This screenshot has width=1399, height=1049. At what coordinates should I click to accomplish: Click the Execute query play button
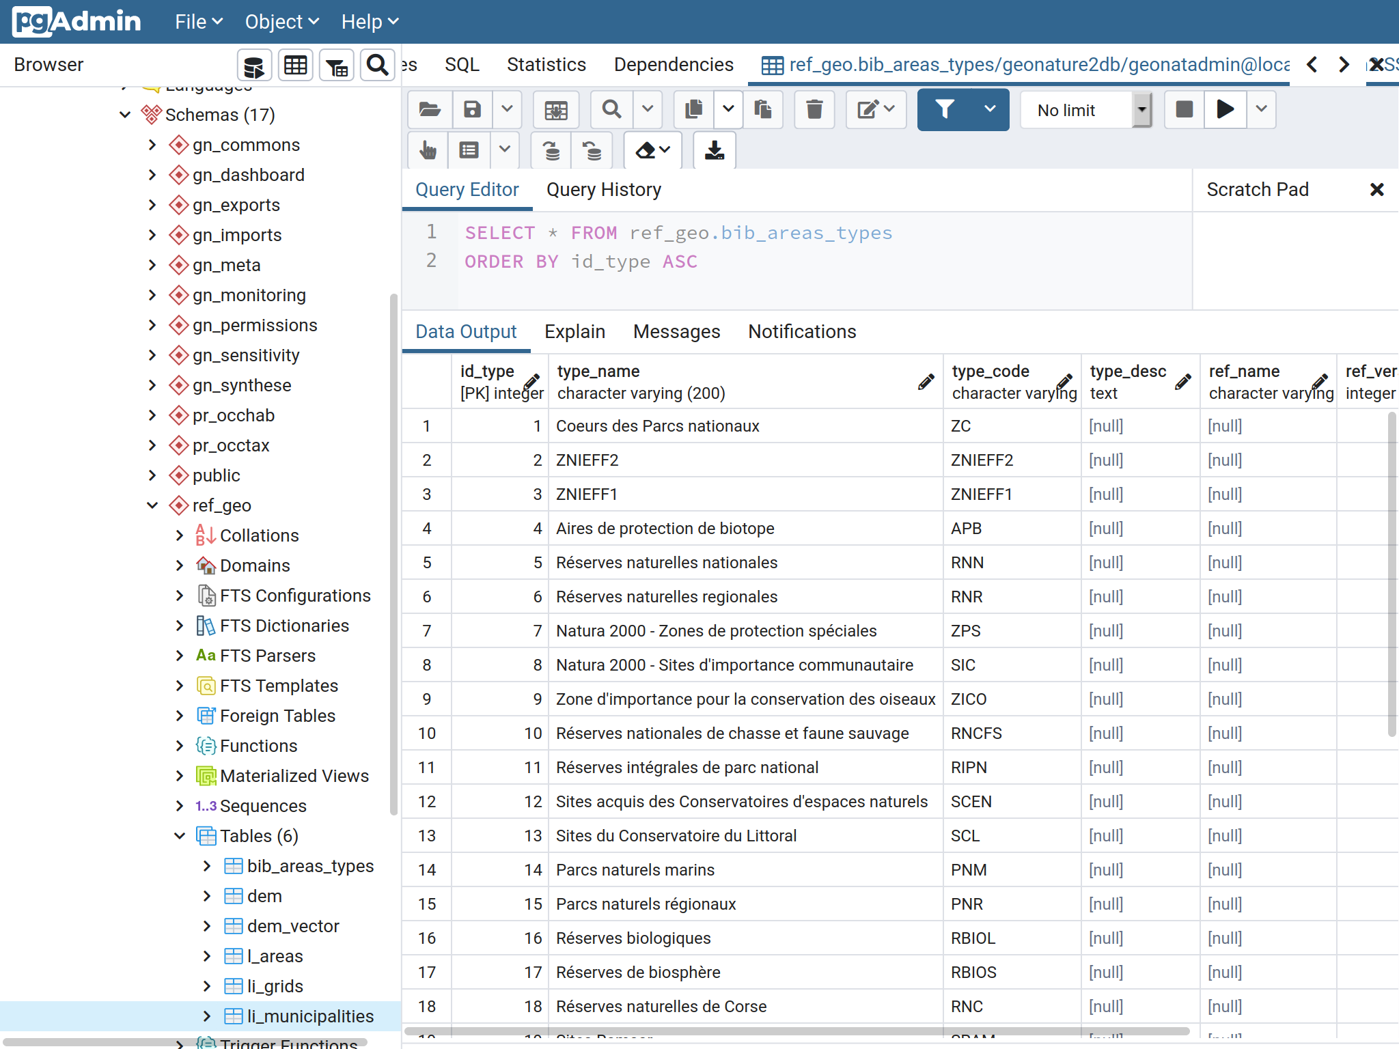click(1225, 109)
